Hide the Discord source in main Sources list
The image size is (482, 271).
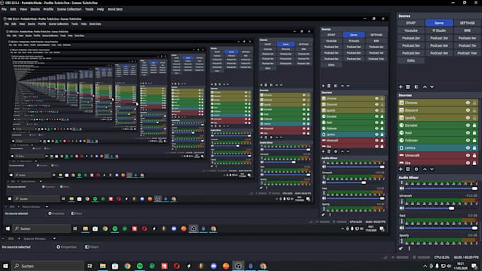click(468, 110)
